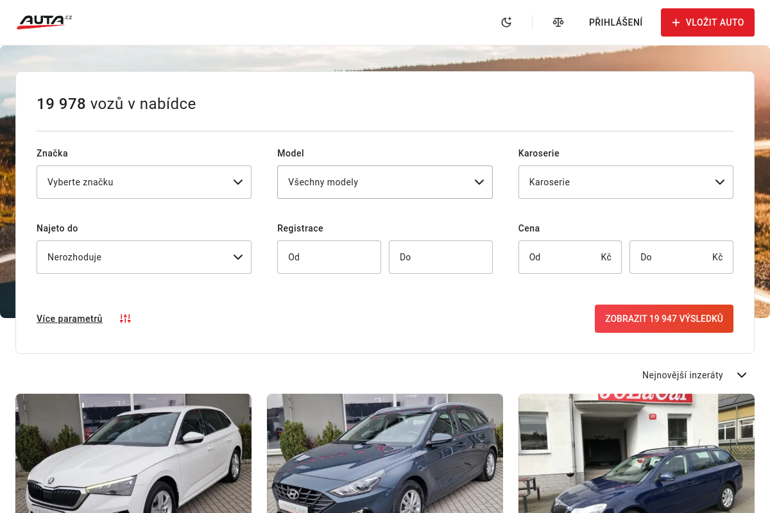Click the filter sliders icon
This screenshot has height=513, width=770.
coord(125,319)
